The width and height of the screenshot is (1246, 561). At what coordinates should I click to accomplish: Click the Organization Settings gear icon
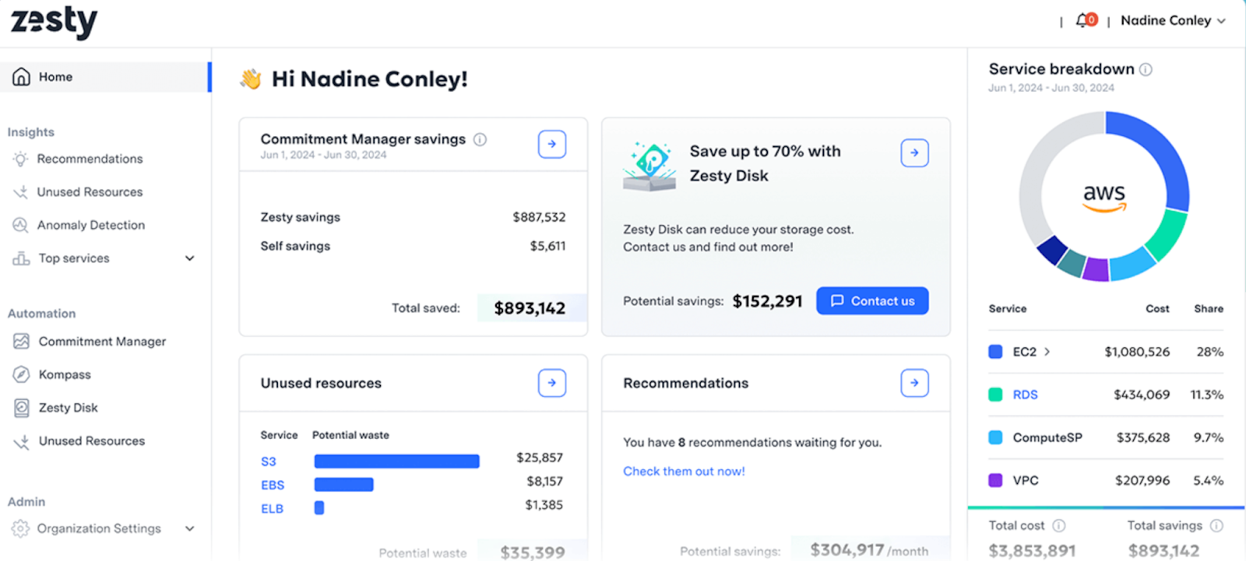(x=20, y=528)
